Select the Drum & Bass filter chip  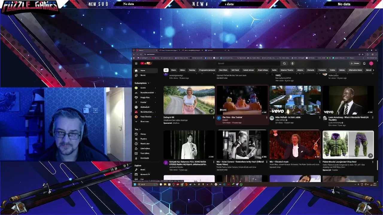[x=263, y=70]
